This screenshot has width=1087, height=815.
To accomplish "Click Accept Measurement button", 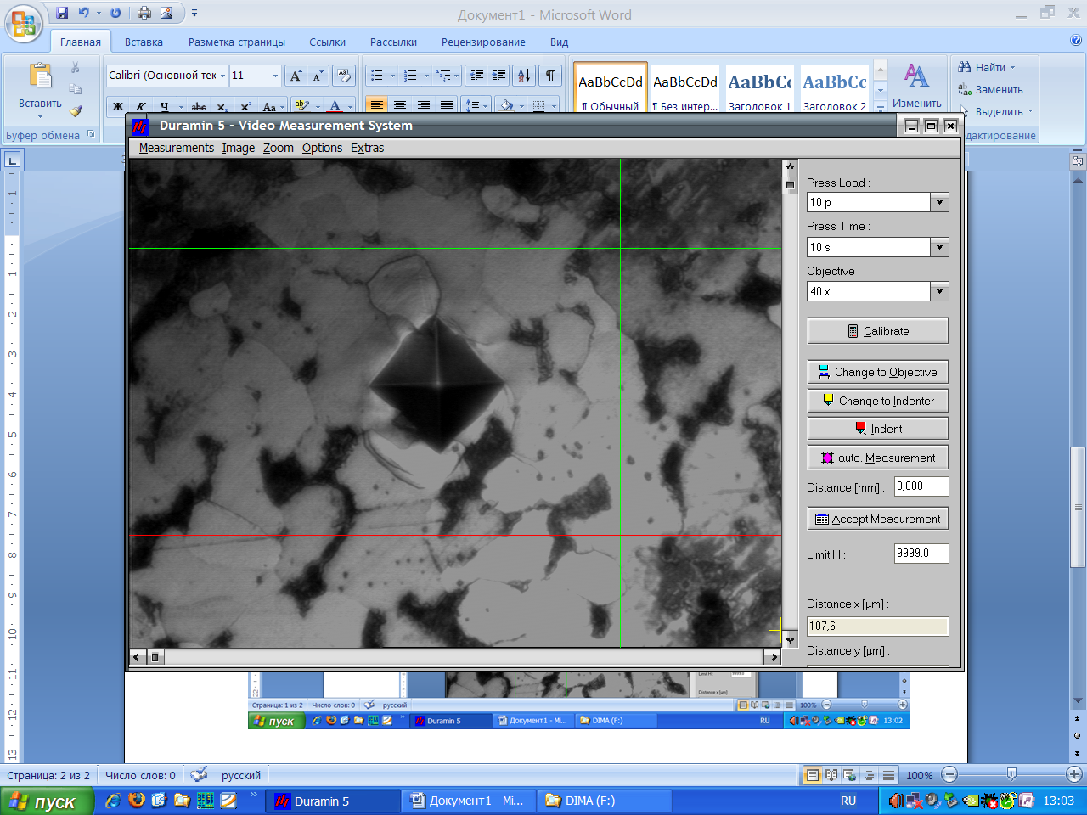I will pos(877,519).
